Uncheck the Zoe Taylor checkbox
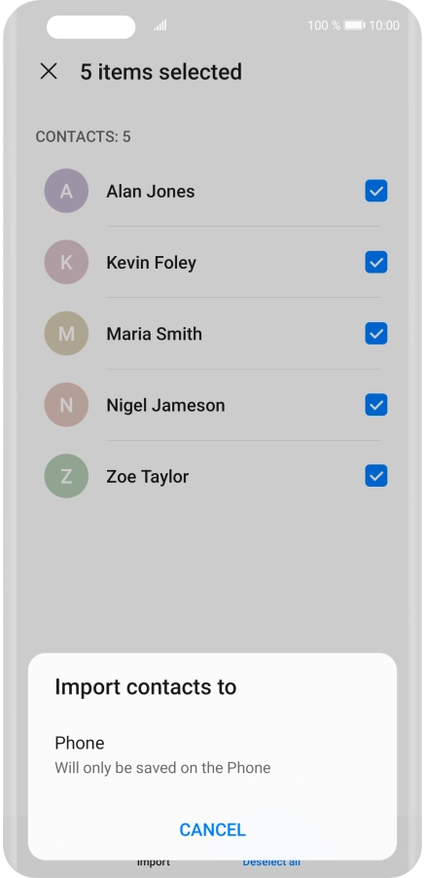425x878 pixels. 376,476
